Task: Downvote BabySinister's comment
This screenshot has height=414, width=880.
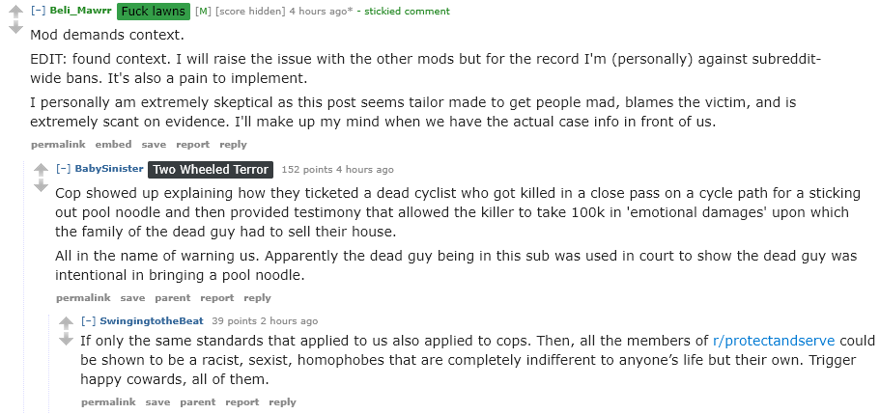Action: 41,185
